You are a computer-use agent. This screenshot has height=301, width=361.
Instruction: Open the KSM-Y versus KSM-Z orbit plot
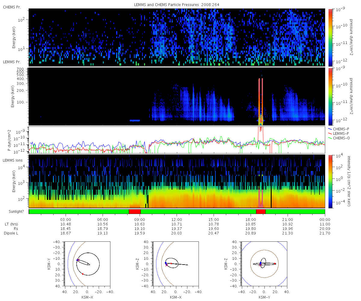click(x=265, y=264)
